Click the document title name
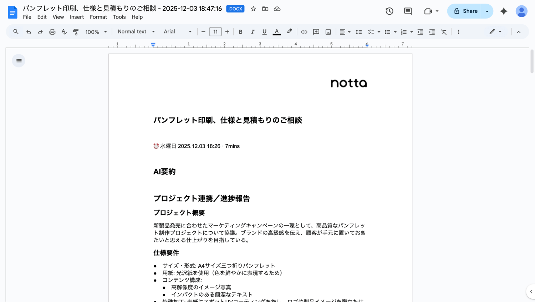Screen dimensions: 535x302 tap(122, 9)
